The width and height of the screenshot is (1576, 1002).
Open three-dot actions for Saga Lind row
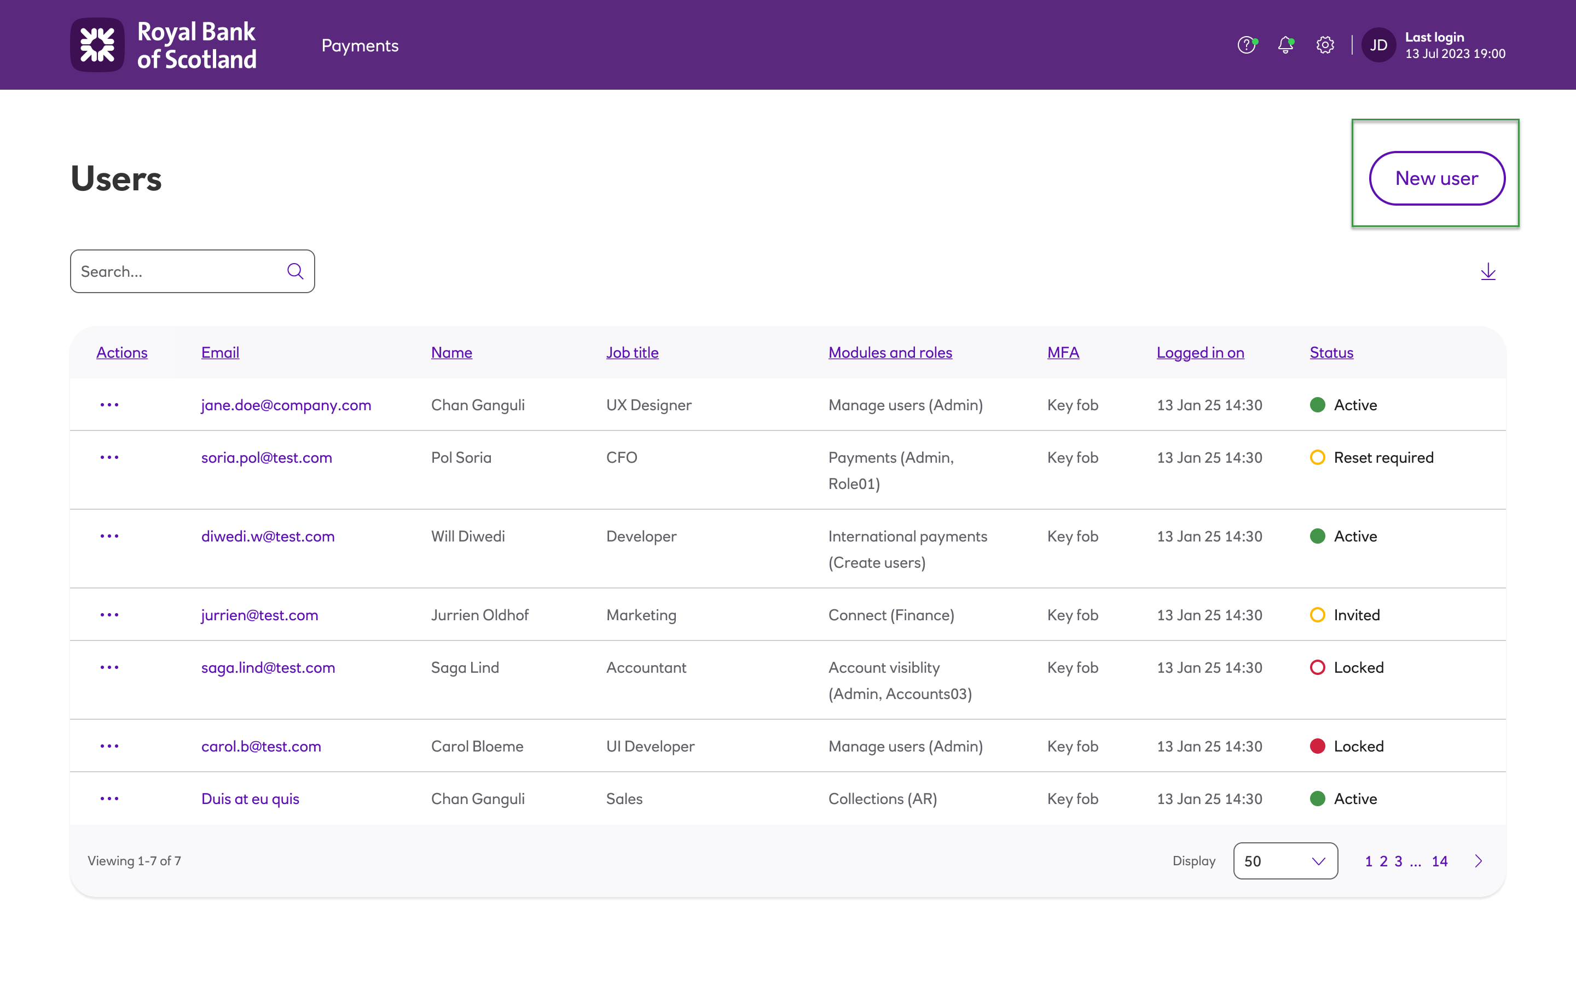(x=109, y=667)
